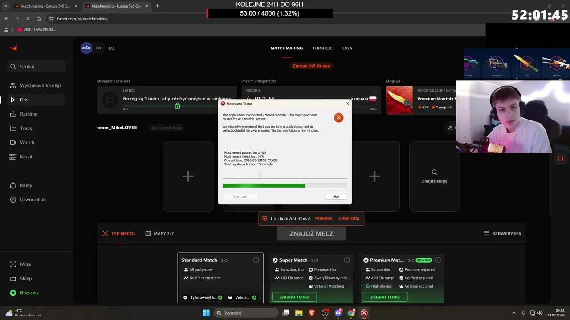Click the green Rozszerz upgrade item
570x320 pixels.
point(36,292)
